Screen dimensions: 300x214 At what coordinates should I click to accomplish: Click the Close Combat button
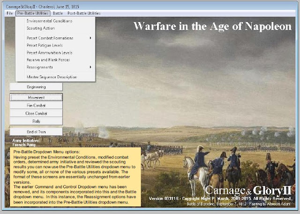click(x=36, y=113)
